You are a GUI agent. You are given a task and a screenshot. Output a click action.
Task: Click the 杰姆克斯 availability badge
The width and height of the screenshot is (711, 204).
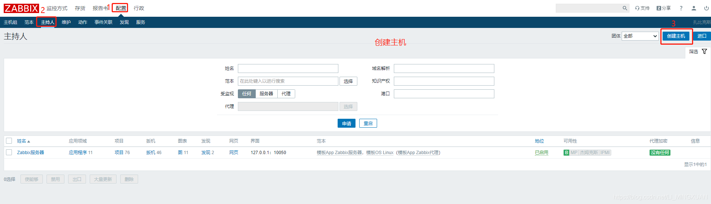click(x=589, y=153)
